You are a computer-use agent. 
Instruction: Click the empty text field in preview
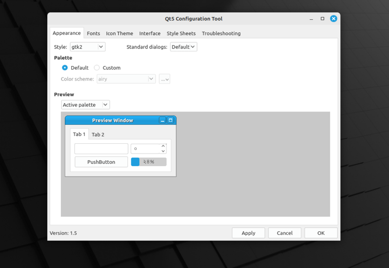coord(101,149)
